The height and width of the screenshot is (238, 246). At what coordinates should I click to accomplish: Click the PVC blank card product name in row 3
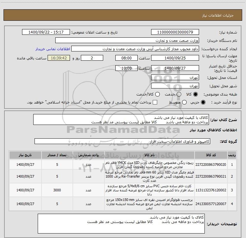[x=150, y=190]
